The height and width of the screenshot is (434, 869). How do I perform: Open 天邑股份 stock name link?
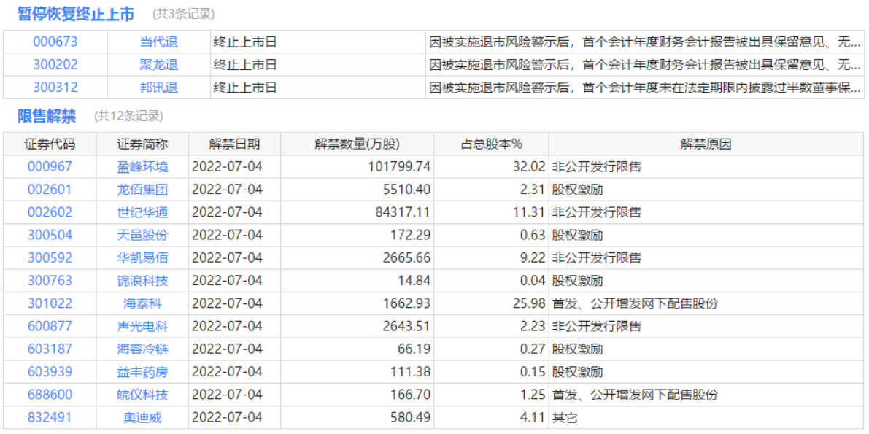[x=142, y=235]
